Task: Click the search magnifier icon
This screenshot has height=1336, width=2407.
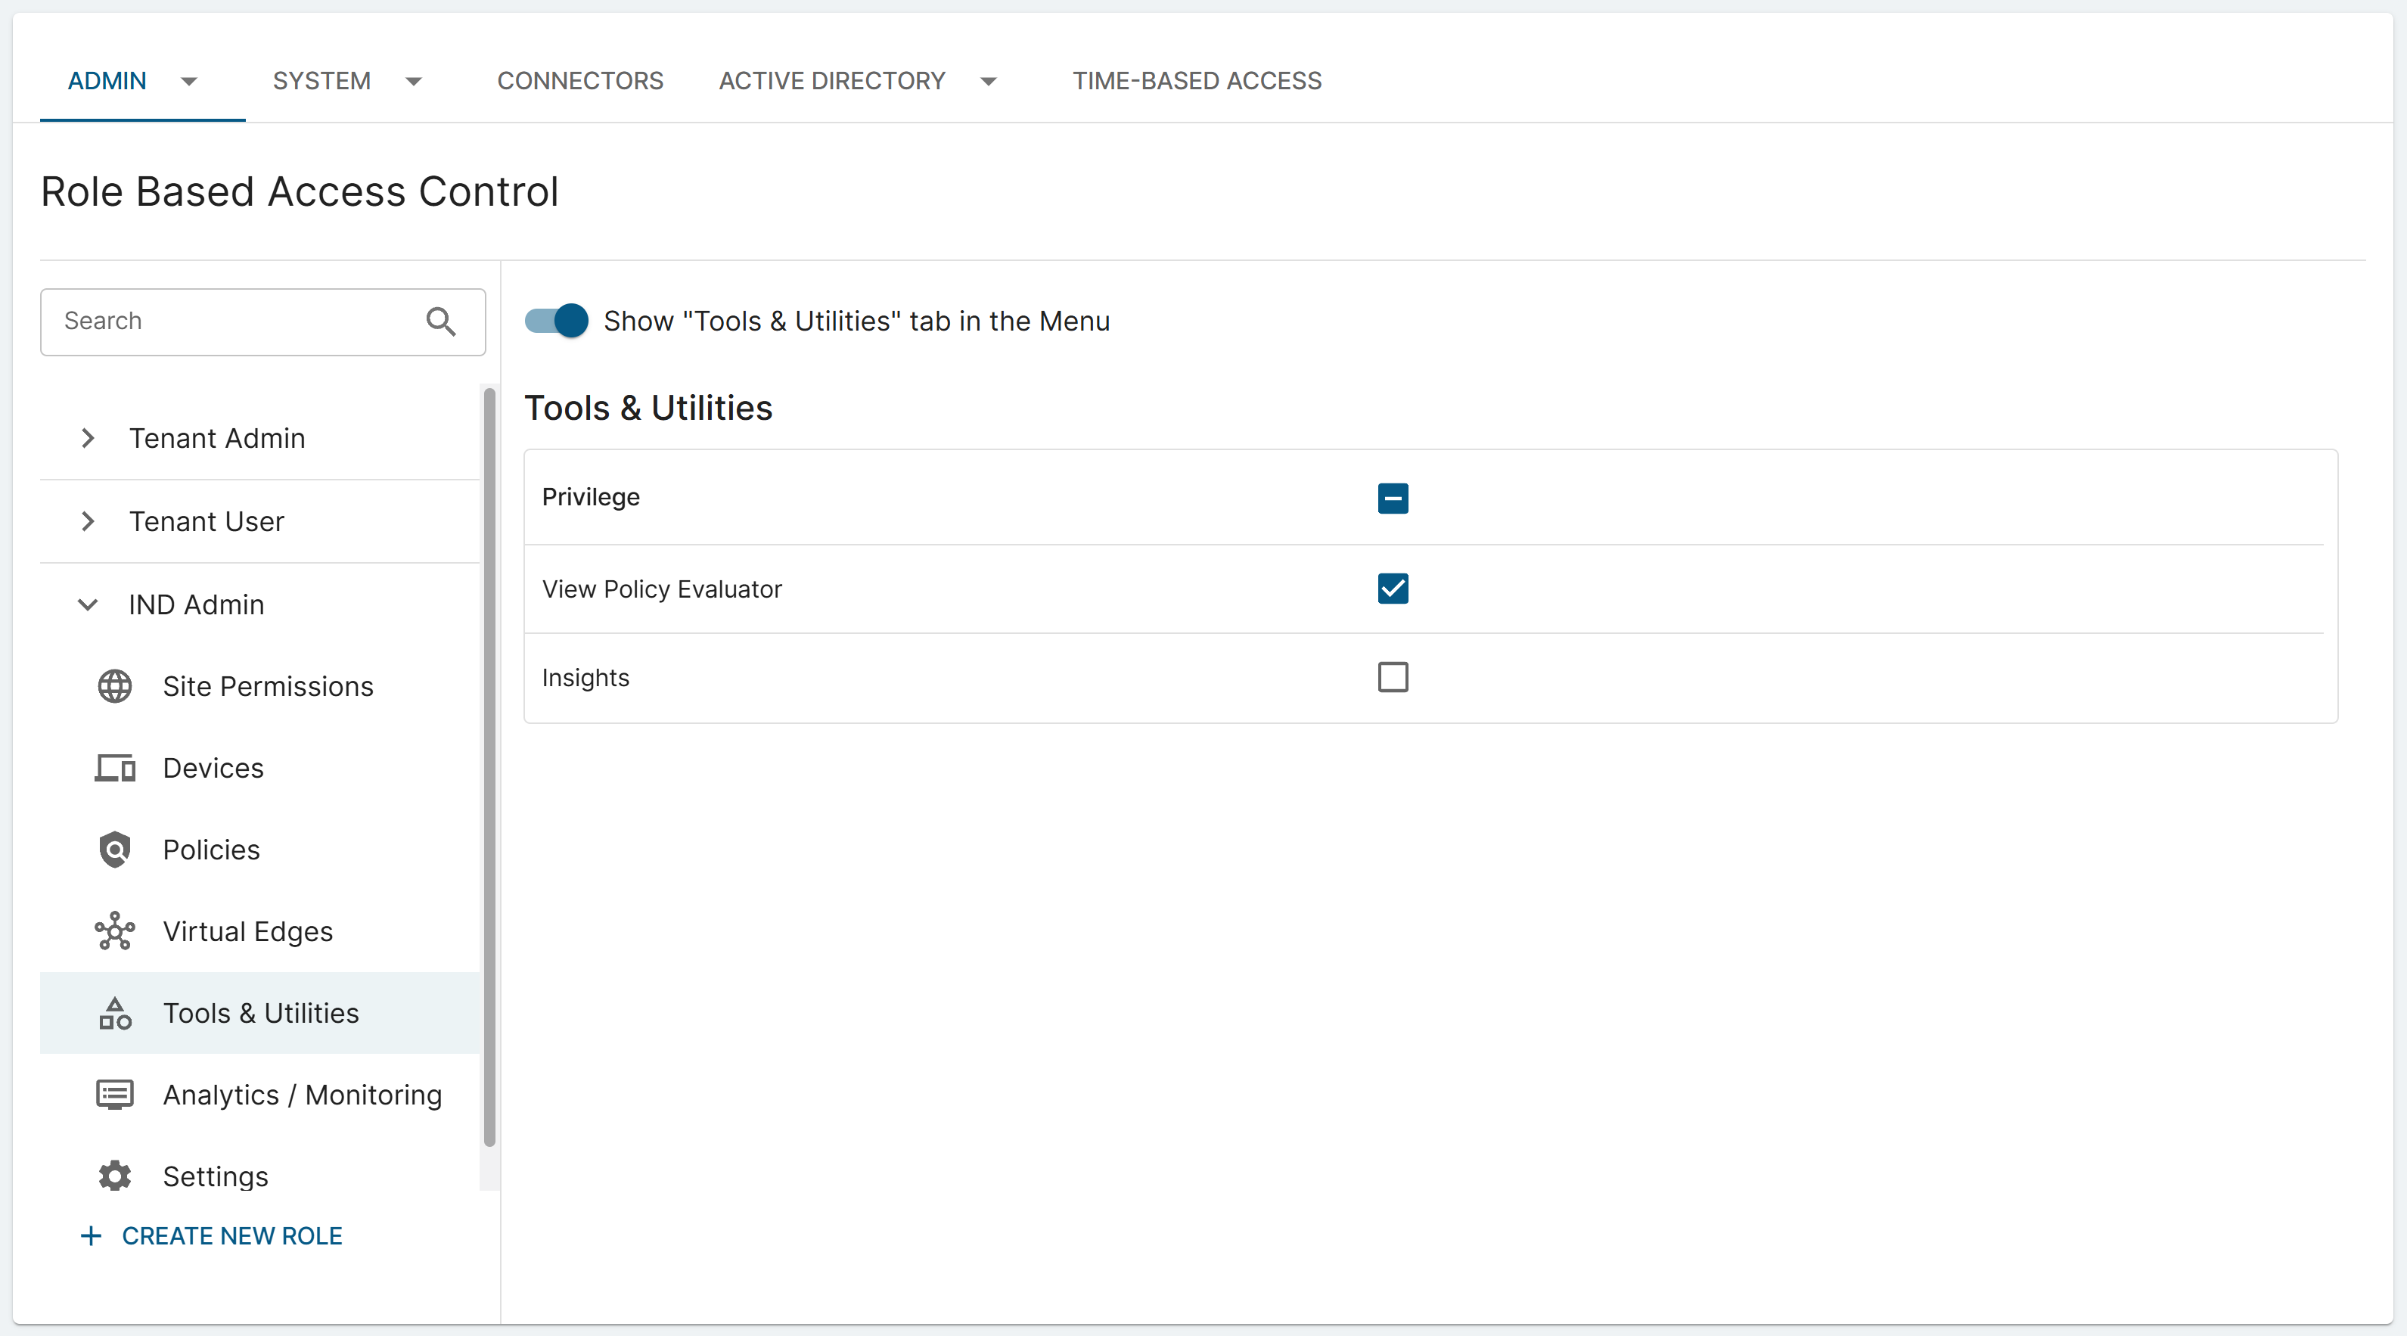Action: (x=441, y=322)
